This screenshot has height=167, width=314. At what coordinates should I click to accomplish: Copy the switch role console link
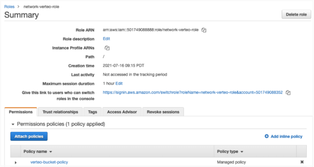pyautogui.click(x=288, y=93)
